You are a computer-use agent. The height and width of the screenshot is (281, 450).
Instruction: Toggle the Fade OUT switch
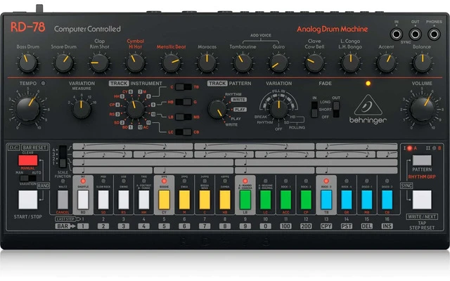[336, 110]
